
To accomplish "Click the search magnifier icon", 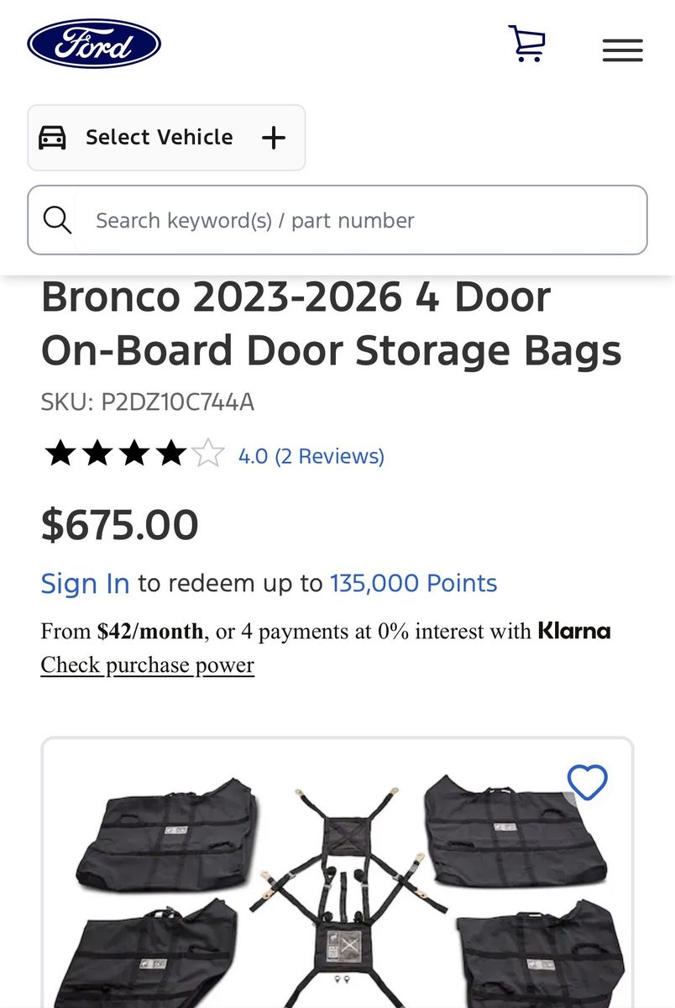I will pyautogui.click(x=57, y=220).
